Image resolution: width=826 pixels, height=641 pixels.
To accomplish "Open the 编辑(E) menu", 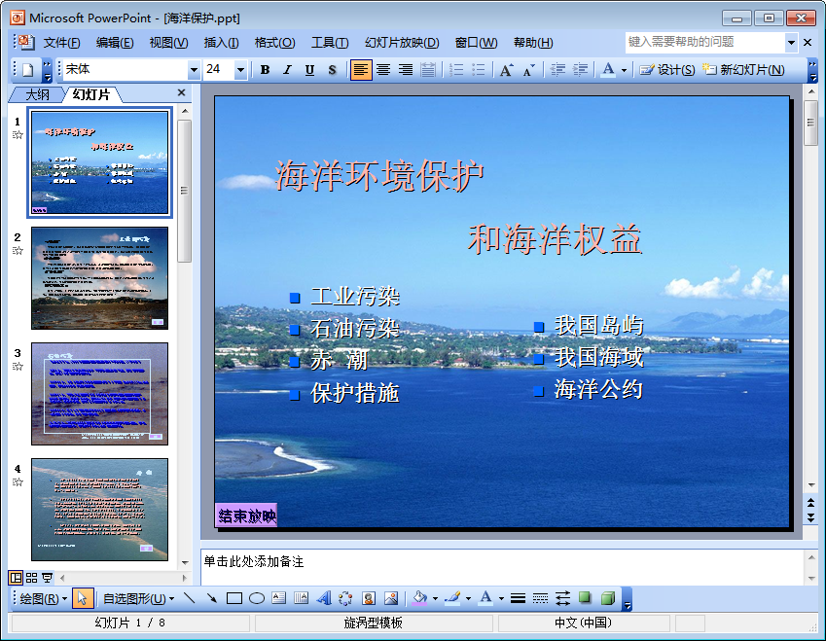I will coord(115,43).
